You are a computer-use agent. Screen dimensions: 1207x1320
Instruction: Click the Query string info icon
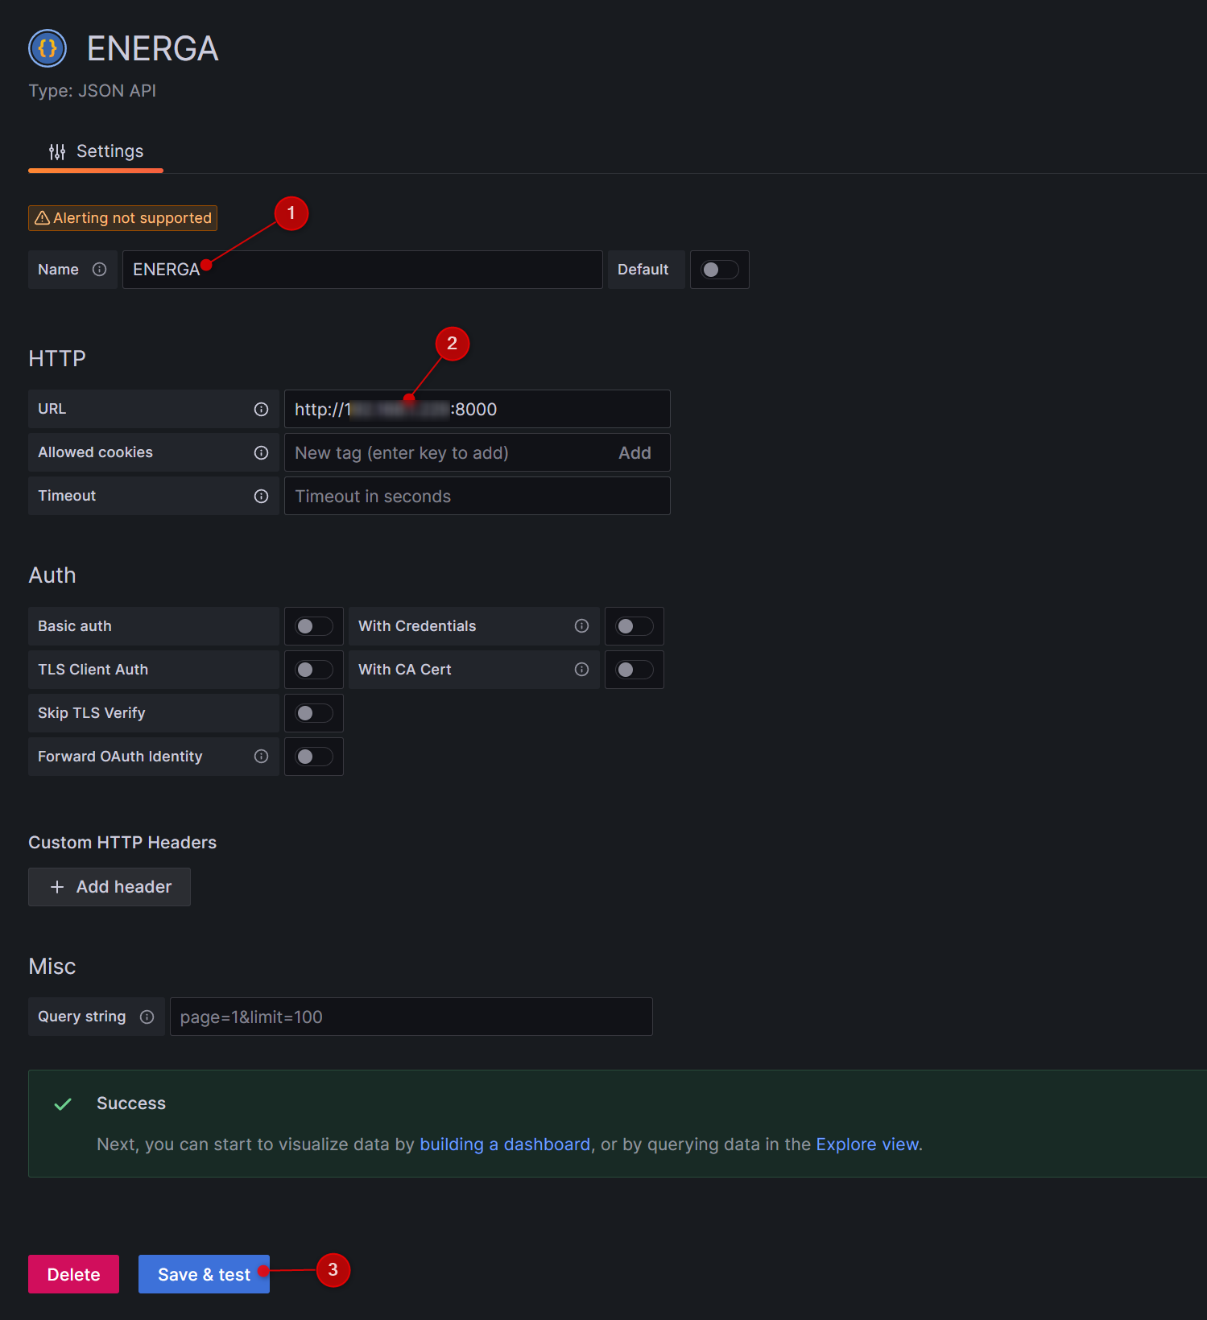click(x=147, y=1017)
